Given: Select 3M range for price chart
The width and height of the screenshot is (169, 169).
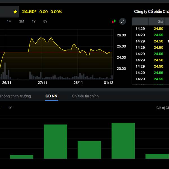Looking at the screenshot, I should (x=21, y=21).
